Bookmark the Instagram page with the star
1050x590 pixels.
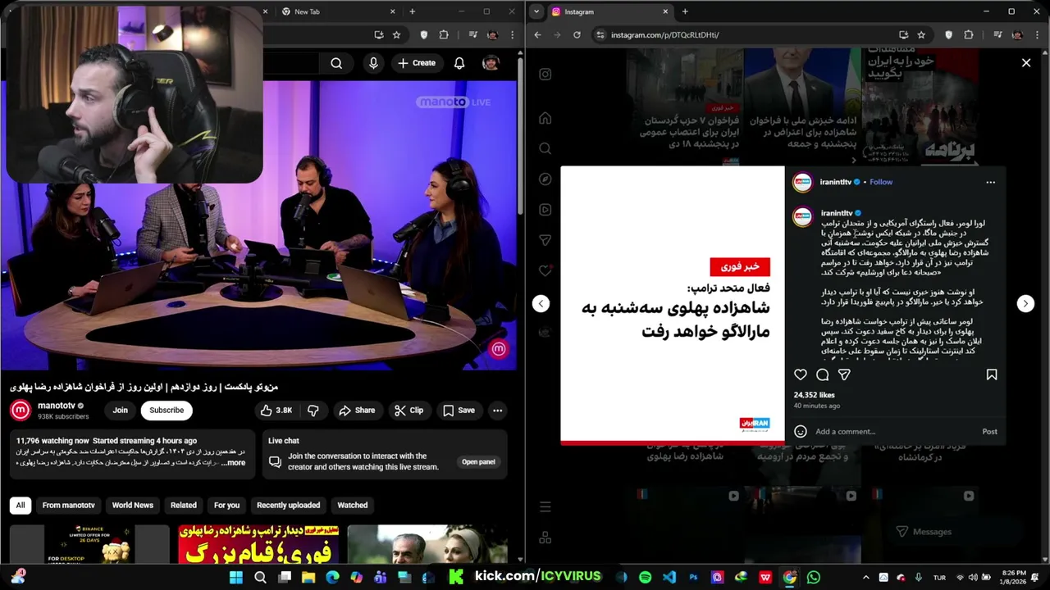(x=921, y=35)
